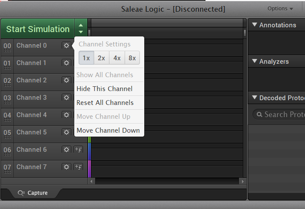Click the Channel 7 trigger icon
Image resolution: width=305 pixels, height=209 pixels.
pos(78,167)
